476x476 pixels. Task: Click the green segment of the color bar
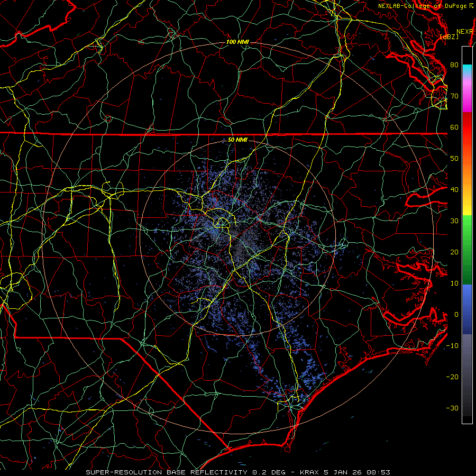coord(467,250)
